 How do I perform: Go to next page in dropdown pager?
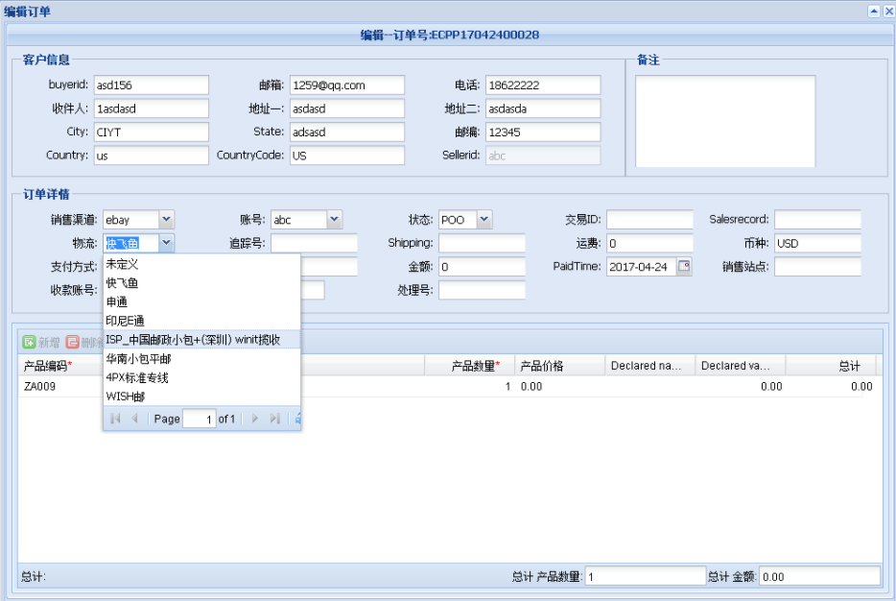coord(255,419)
